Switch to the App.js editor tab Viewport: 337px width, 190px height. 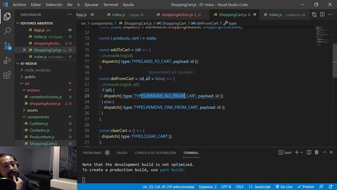tap(85, 15)
